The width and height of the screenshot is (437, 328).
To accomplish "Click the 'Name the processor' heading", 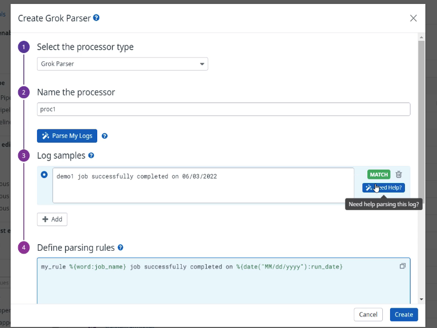I will coord(76,92).
